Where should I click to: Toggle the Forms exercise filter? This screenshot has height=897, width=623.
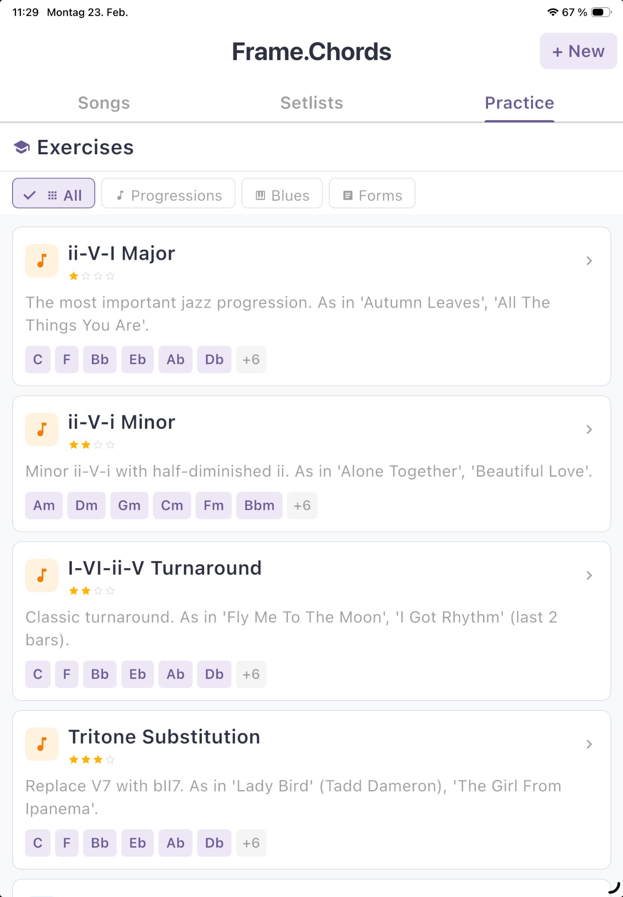(372, 194)
